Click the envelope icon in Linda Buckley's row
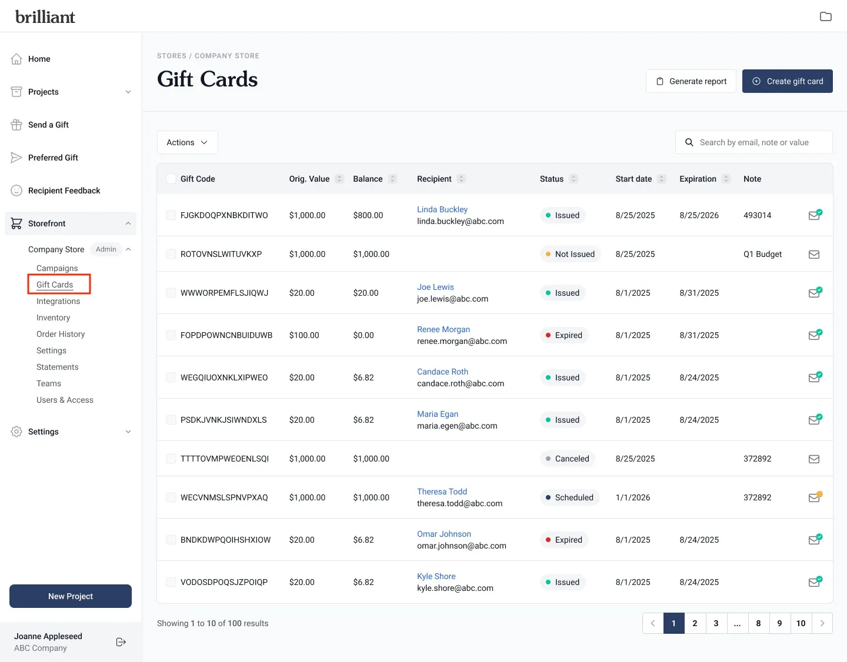This screenshot has height=662, width=847. [x=814, y=215]
